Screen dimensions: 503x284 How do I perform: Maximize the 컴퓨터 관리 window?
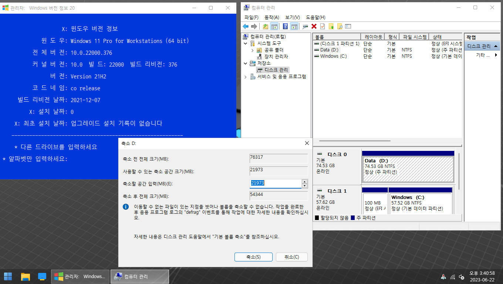point(475,7)
